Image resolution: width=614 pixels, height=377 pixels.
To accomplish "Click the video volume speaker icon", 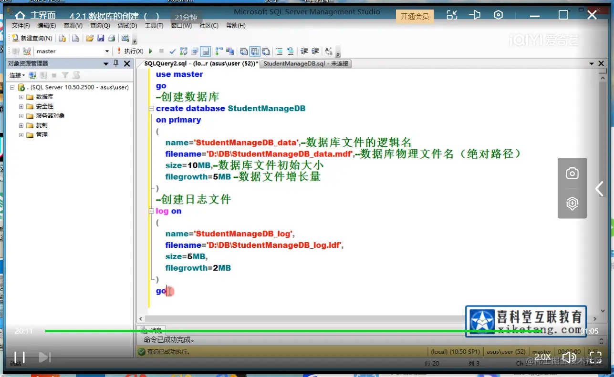I will click(x=569, y=357).
